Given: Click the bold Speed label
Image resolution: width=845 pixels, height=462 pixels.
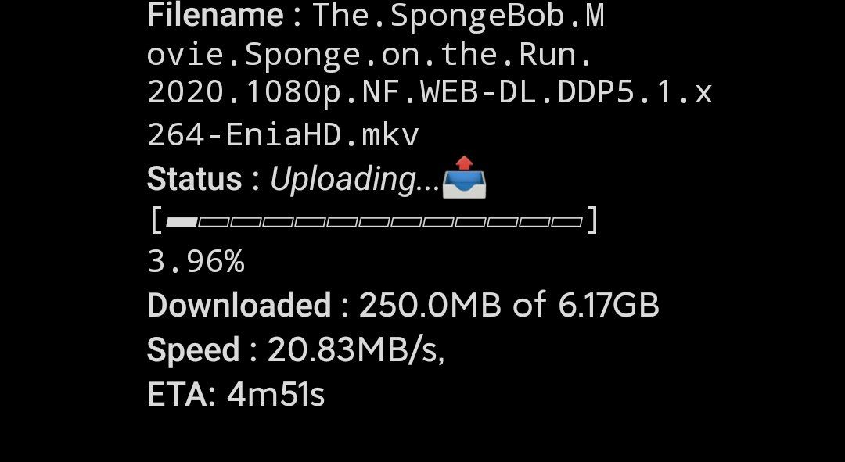Looking at the screenshot, I should pos(193,350).
